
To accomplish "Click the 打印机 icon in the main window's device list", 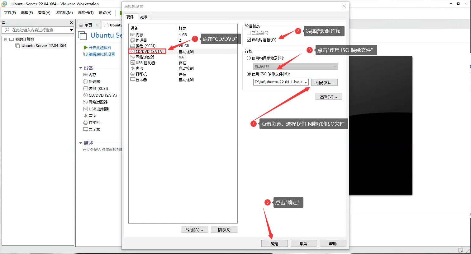I will (86, 122).
